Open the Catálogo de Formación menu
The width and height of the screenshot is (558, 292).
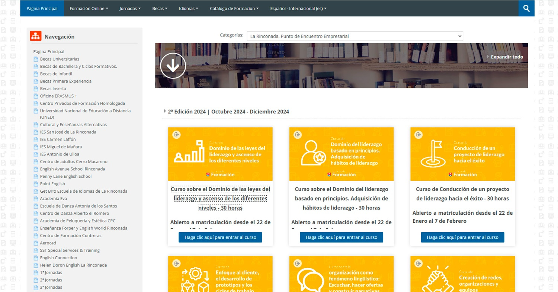pos(234,8)
